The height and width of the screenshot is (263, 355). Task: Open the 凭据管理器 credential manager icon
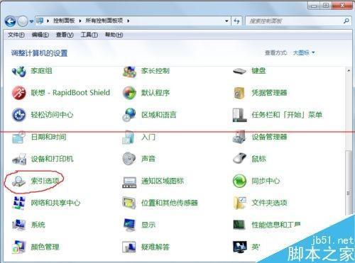point(239,93)
